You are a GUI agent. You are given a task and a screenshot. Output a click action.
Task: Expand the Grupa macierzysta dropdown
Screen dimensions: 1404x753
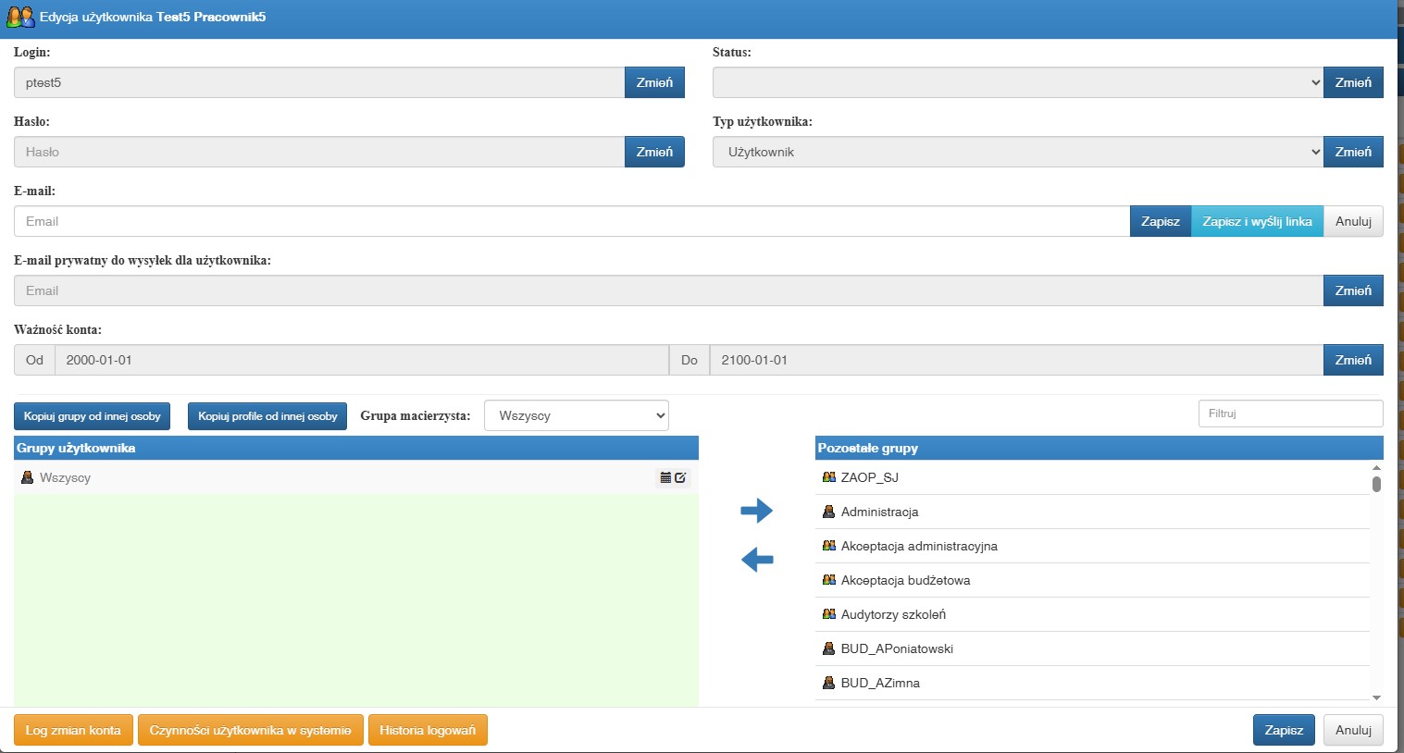(x=577, y=415)
